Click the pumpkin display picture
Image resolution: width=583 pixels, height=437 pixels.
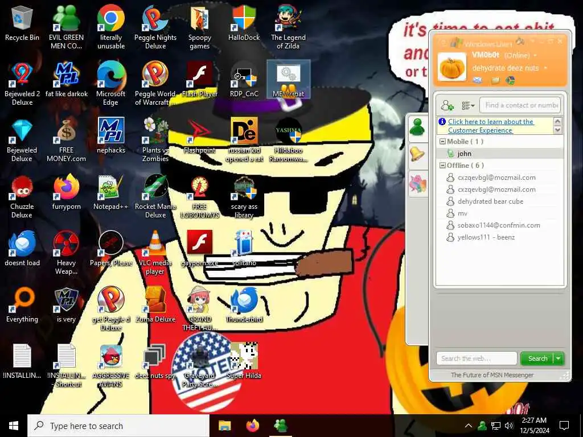point(451,67)
